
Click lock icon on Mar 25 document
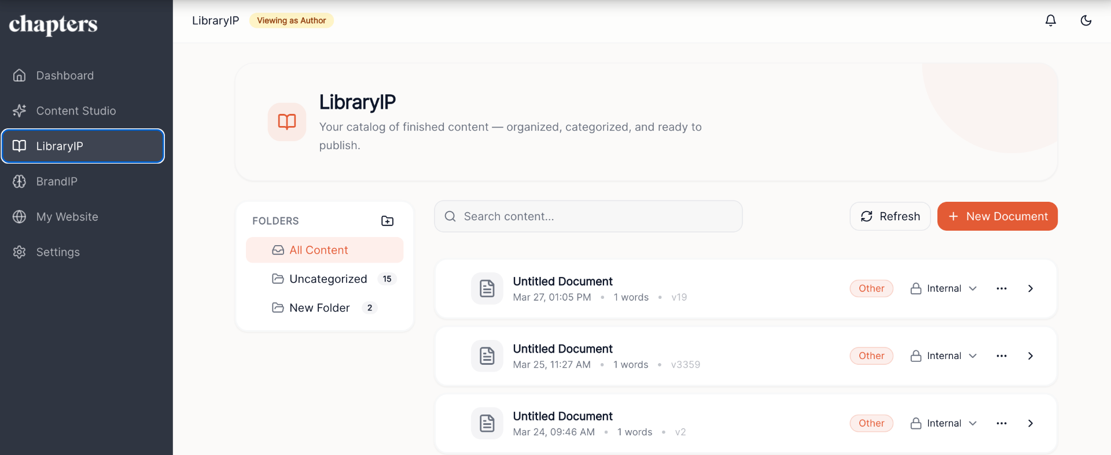916,356
